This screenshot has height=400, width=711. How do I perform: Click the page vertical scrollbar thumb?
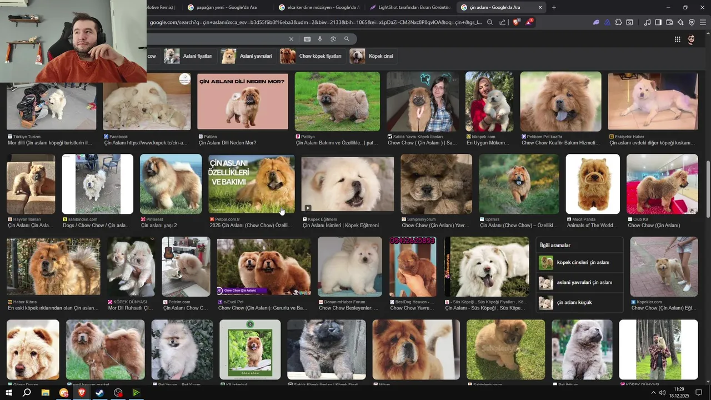click(x=708, y=189)
